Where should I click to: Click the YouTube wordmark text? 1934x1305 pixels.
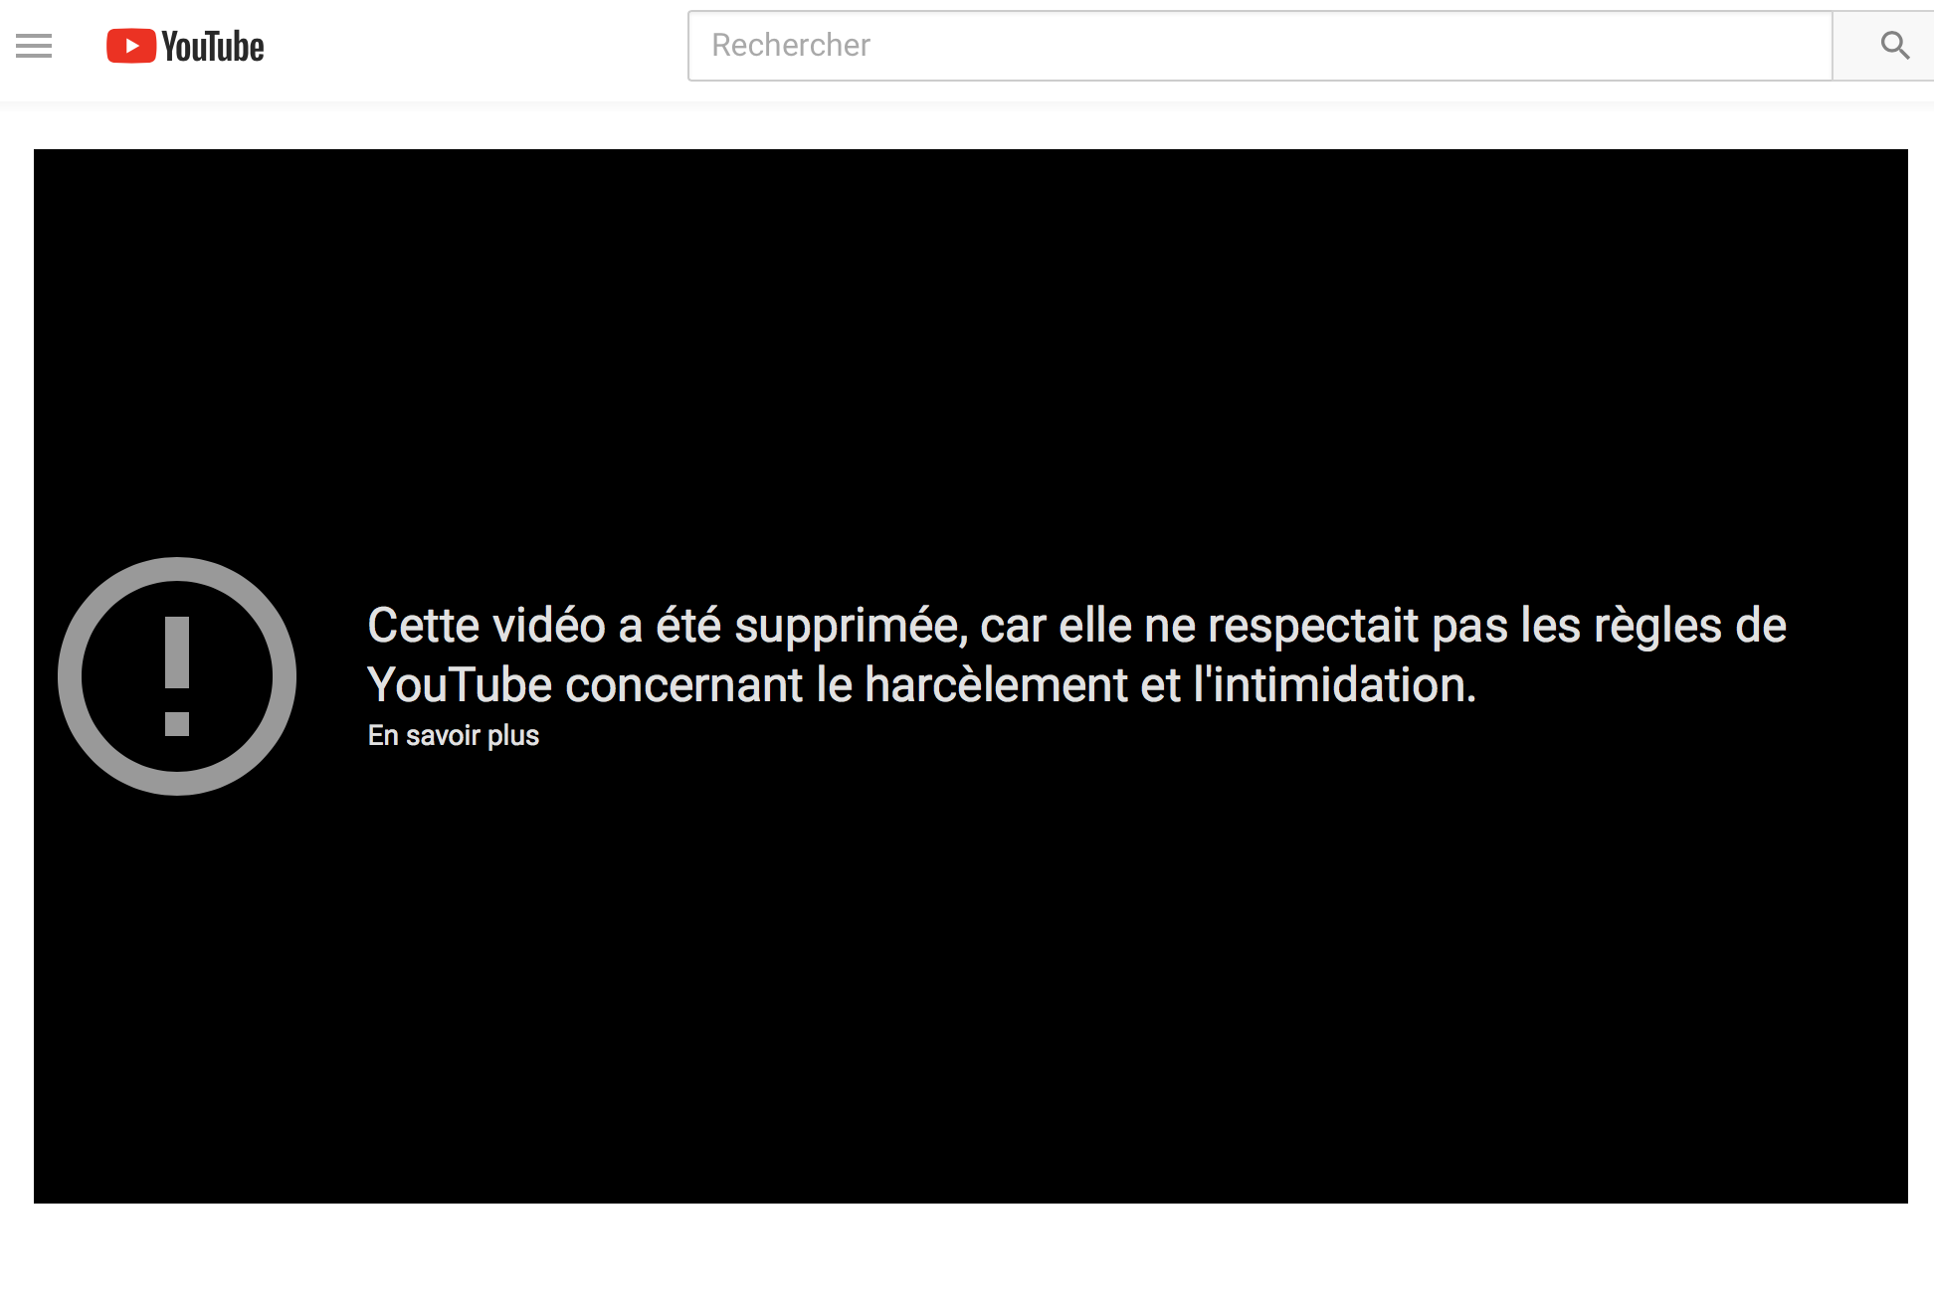coord(213,47)
